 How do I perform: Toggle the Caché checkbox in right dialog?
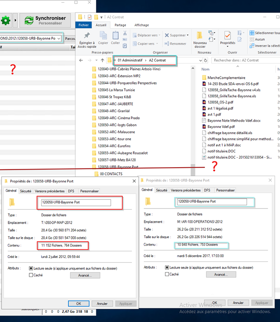167,274
